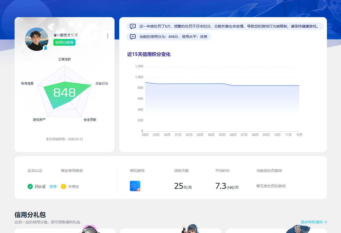Click the blue game icon under 常玩游戏
The image size is (341, 233).
pos(135,186)
